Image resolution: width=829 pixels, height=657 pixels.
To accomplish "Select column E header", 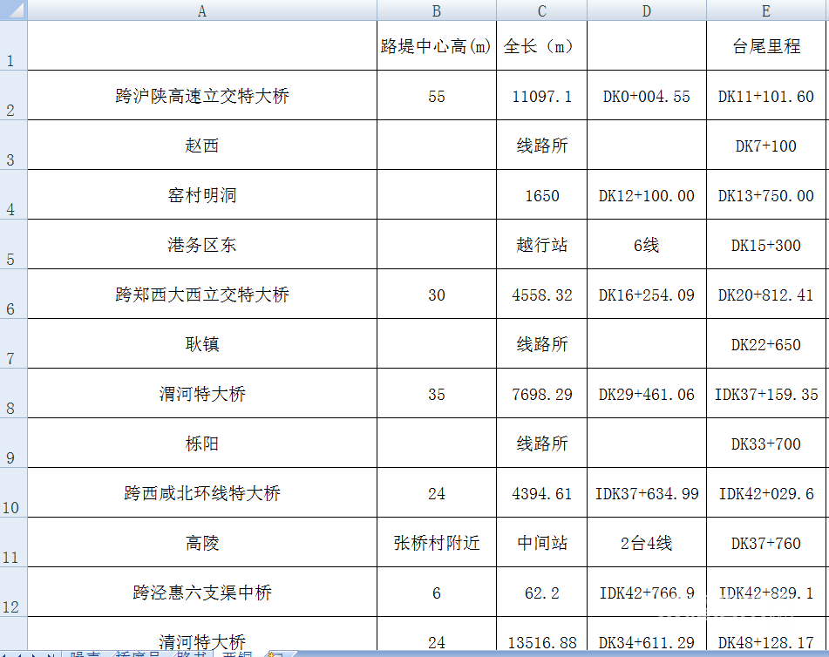I will point(766,10).
